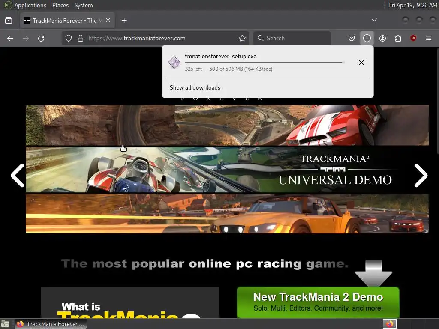Screen dimensions: 439x329
Task: Click the forward navigation arrow
Action: (x=26, y=38)
